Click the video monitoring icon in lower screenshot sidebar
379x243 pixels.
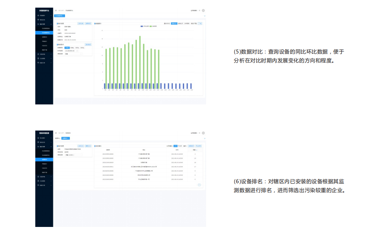38,142
